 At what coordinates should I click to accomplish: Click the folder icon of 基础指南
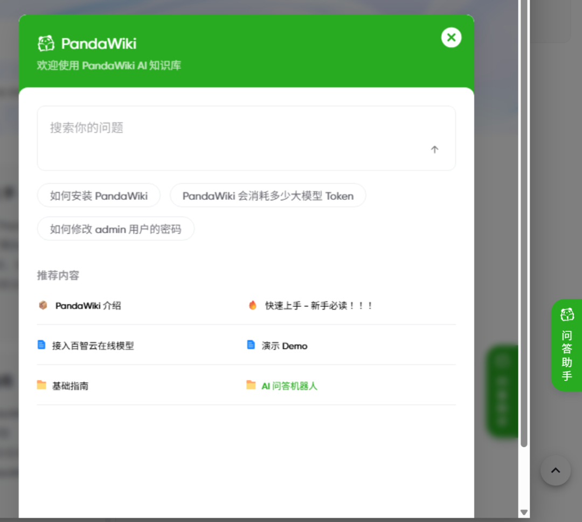pos(42,385)
